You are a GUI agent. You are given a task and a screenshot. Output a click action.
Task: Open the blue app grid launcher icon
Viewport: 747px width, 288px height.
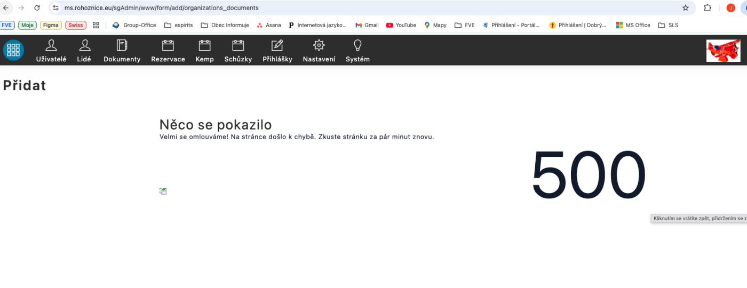click(x=13, y=50)
